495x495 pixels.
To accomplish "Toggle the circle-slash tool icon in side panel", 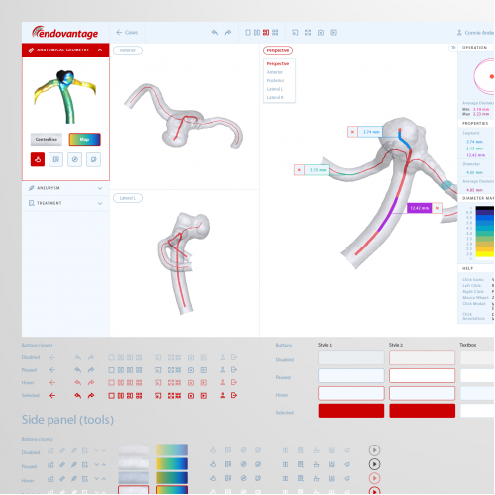I will 75,159.
